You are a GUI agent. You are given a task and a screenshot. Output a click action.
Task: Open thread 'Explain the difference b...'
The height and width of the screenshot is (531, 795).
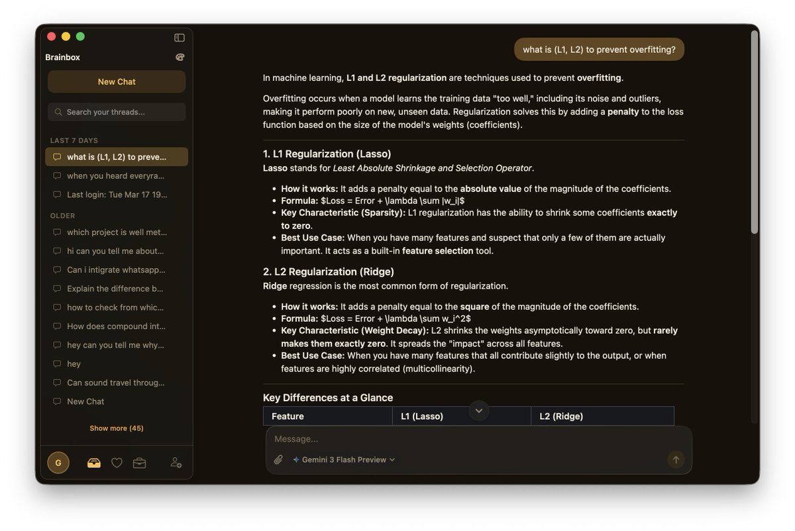[117, 289]
